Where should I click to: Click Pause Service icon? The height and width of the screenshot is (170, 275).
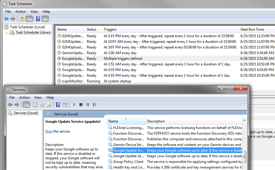coord(88,105)
